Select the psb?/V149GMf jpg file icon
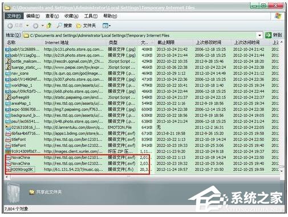The height and width of the screenshot is (217, 288). (8, 79)
